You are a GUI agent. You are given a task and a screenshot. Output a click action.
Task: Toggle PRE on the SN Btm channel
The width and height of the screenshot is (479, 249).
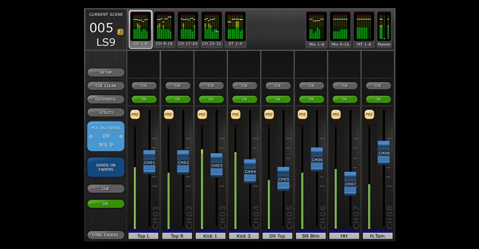[302, 115]
